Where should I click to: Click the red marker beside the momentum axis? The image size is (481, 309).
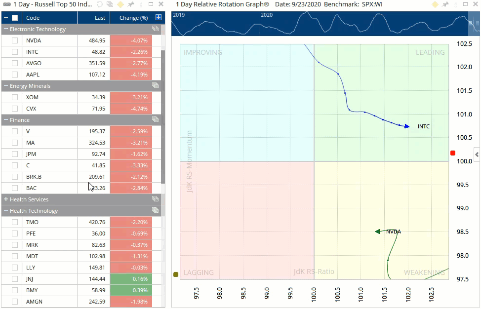coord(453,153)
